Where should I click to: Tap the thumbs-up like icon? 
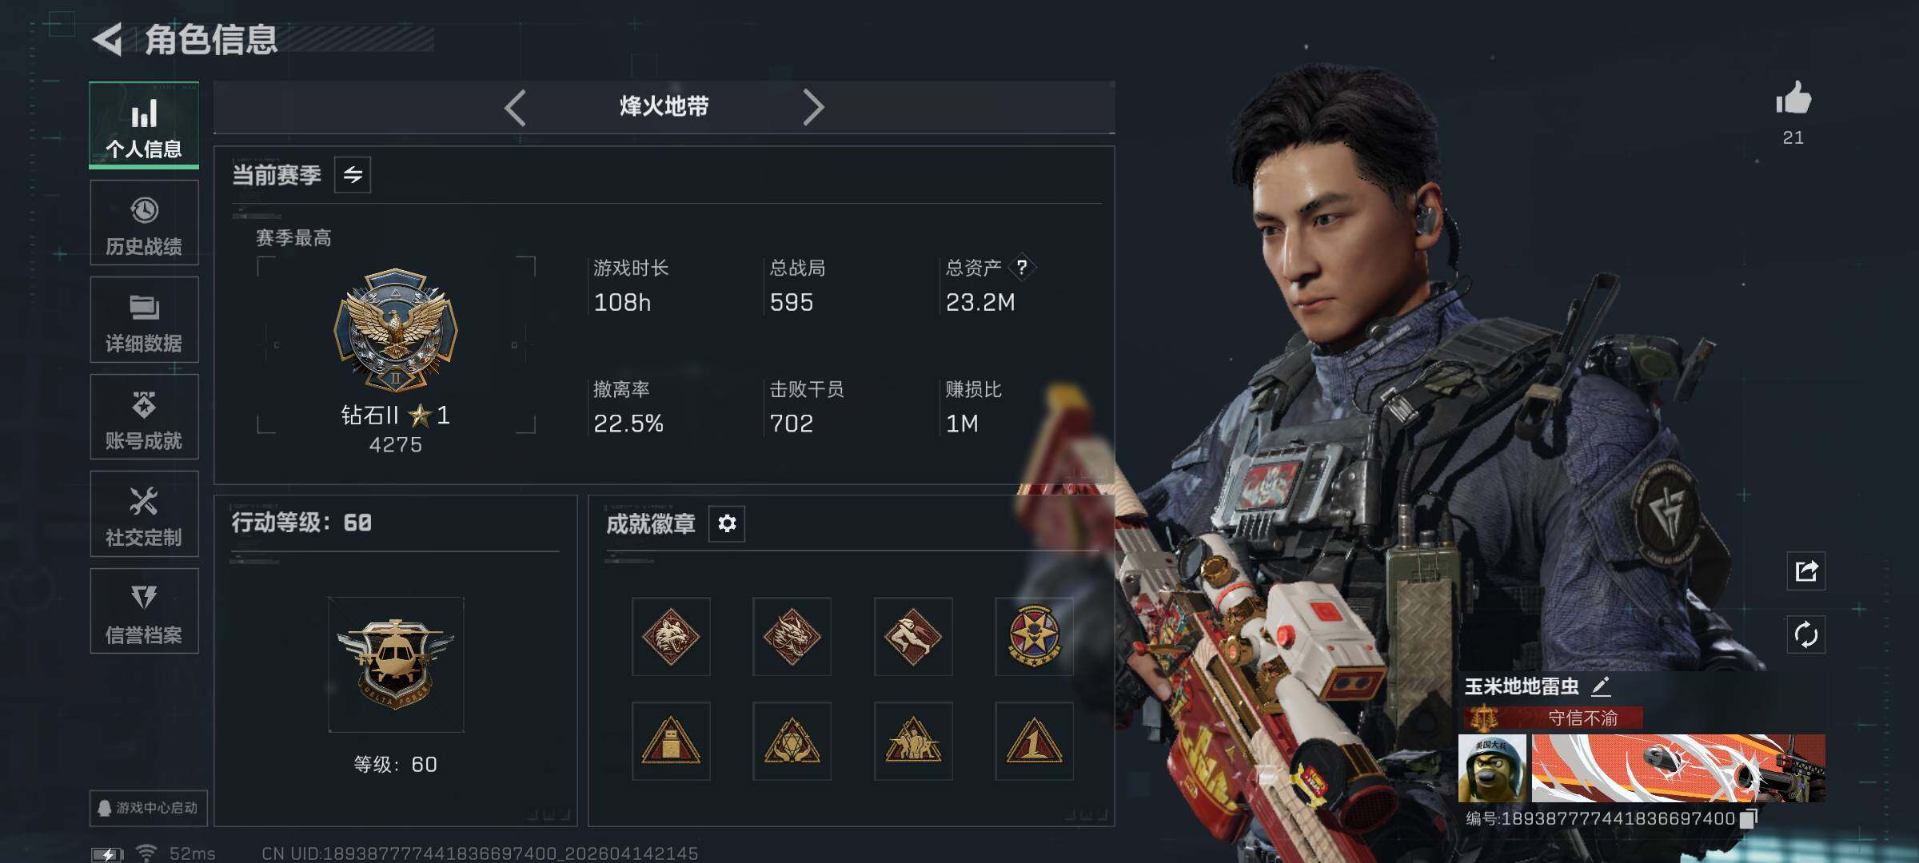pos(1793,98)
